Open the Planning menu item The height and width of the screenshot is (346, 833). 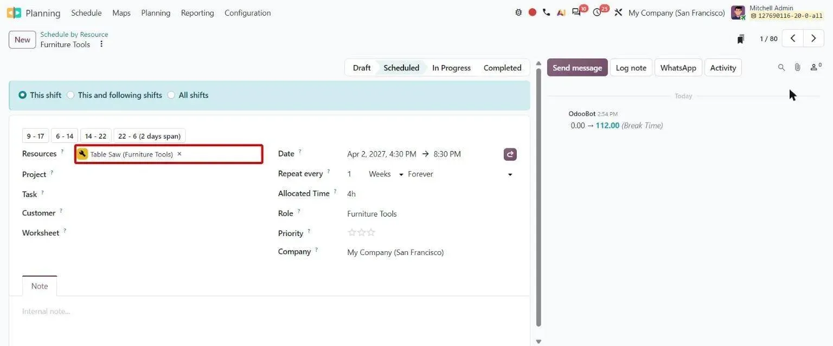coord(156,12)
